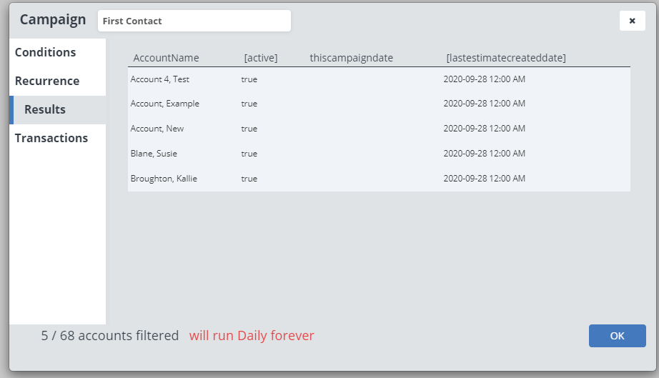Sort by AccountName column header
Image resolution: width=659 pixels, height=378 pixels.
coord(166,58)
